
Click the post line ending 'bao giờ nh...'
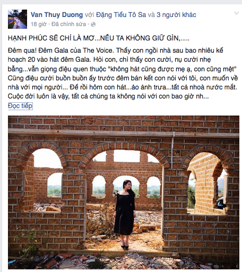(x=108, y=96)
